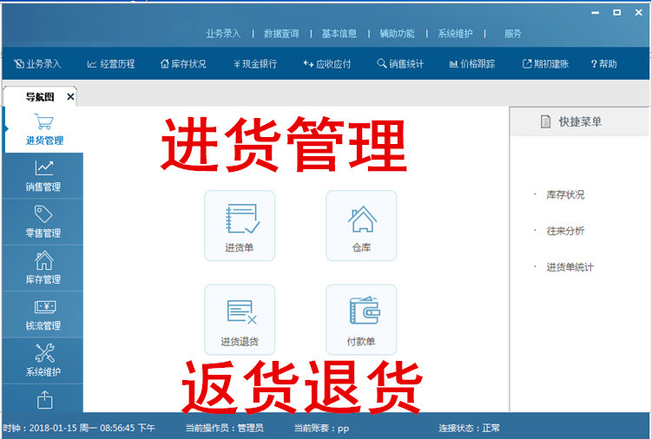Select 销售管理 in the left sidebar
The width and height of the screenshot is (651, 439).
click(43, 176)
